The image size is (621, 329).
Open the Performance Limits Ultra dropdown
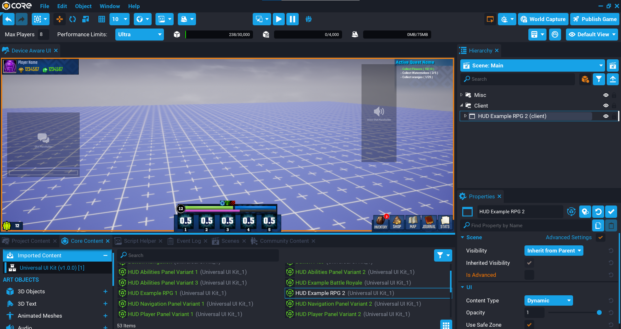point(139,34)
